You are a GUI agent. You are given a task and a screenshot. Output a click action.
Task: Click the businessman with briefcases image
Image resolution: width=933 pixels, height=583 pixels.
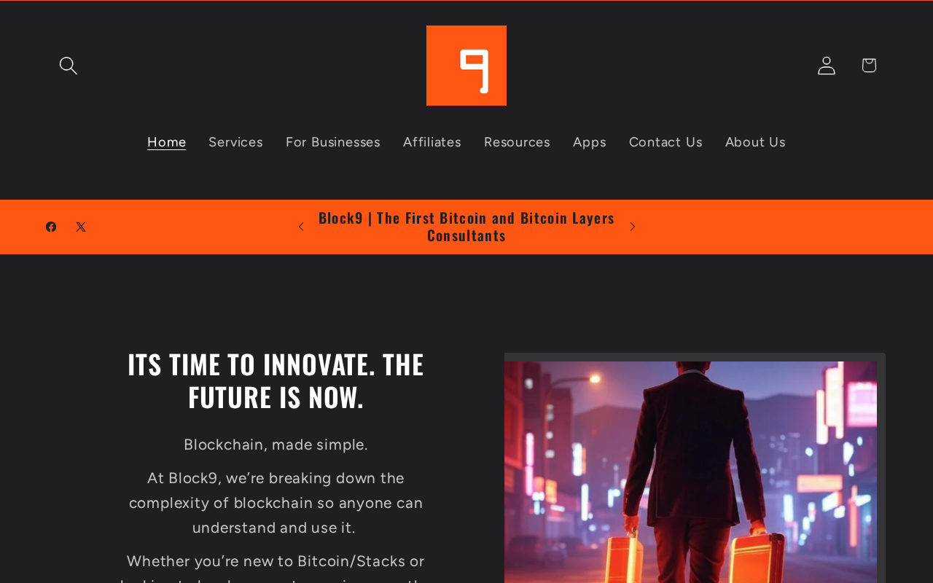[x=690, y=472]
